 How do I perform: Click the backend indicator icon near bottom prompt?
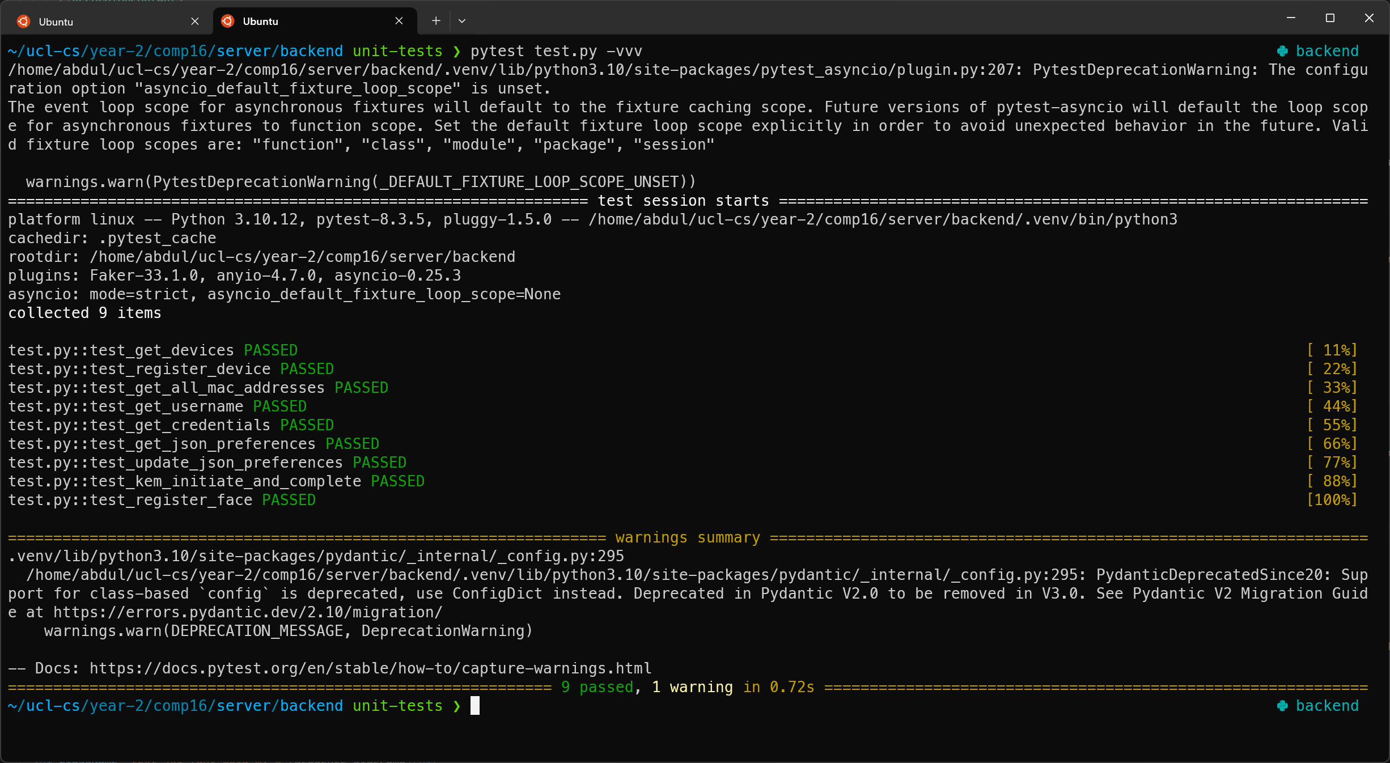1283,706
